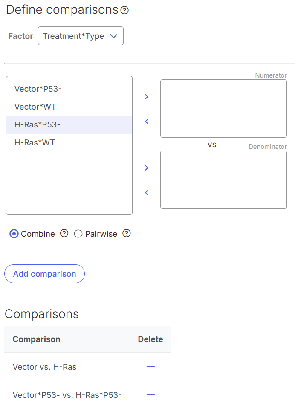Click the Add comparison button
The width and height of the screenshot is (295, 414).
[x=45, y=274]
